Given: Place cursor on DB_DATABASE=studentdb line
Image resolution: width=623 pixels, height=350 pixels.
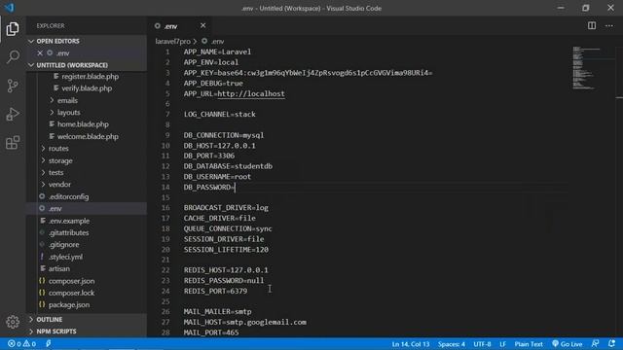Looking at the screenshot, I should pyautogui.click(x=228, y=166).
